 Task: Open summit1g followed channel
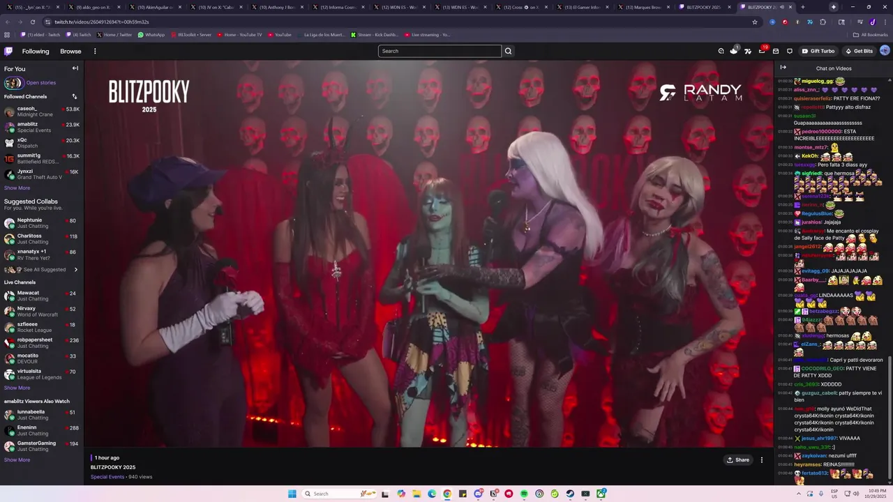(x=42, y=158)
